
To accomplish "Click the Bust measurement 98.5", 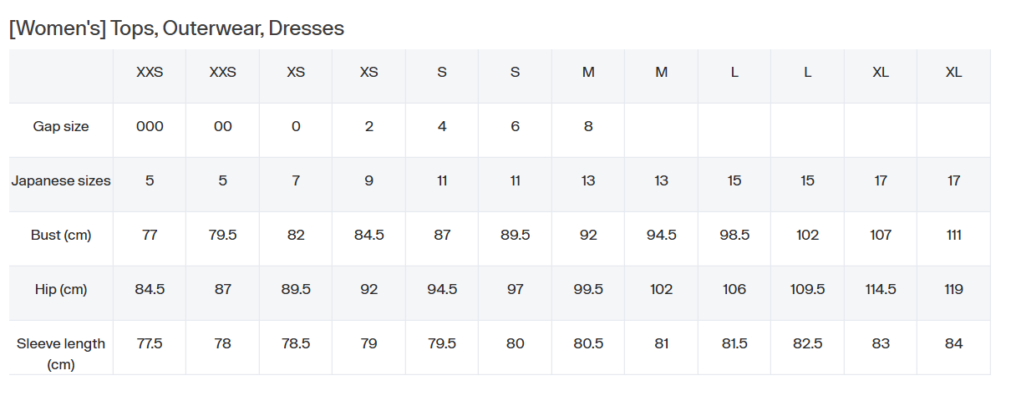I will (x=734, y=235).
